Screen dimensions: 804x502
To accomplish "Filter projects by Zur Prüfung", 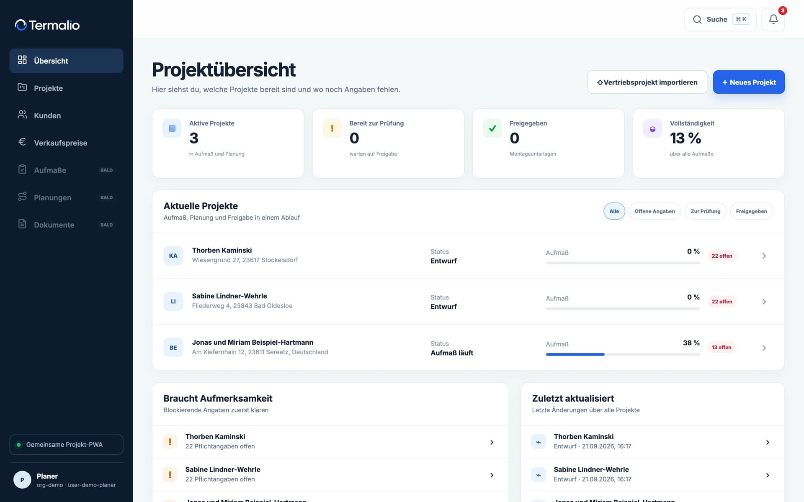I will (705, 211).
